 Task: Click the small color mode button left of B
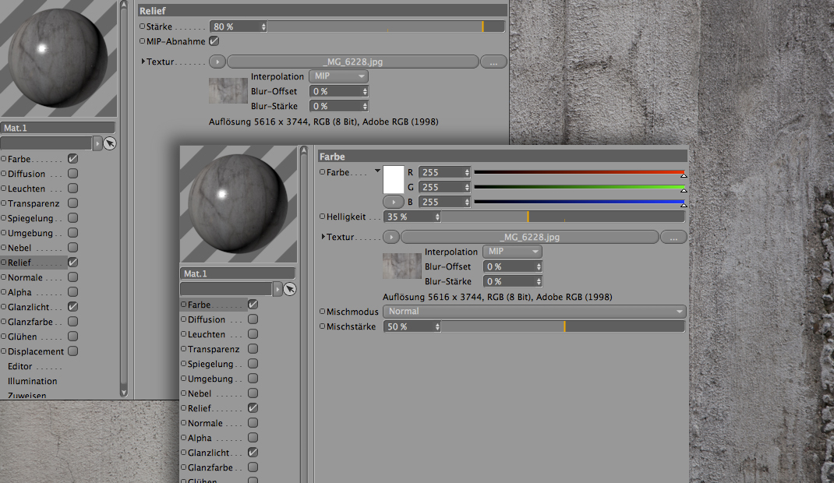(394, 202)
